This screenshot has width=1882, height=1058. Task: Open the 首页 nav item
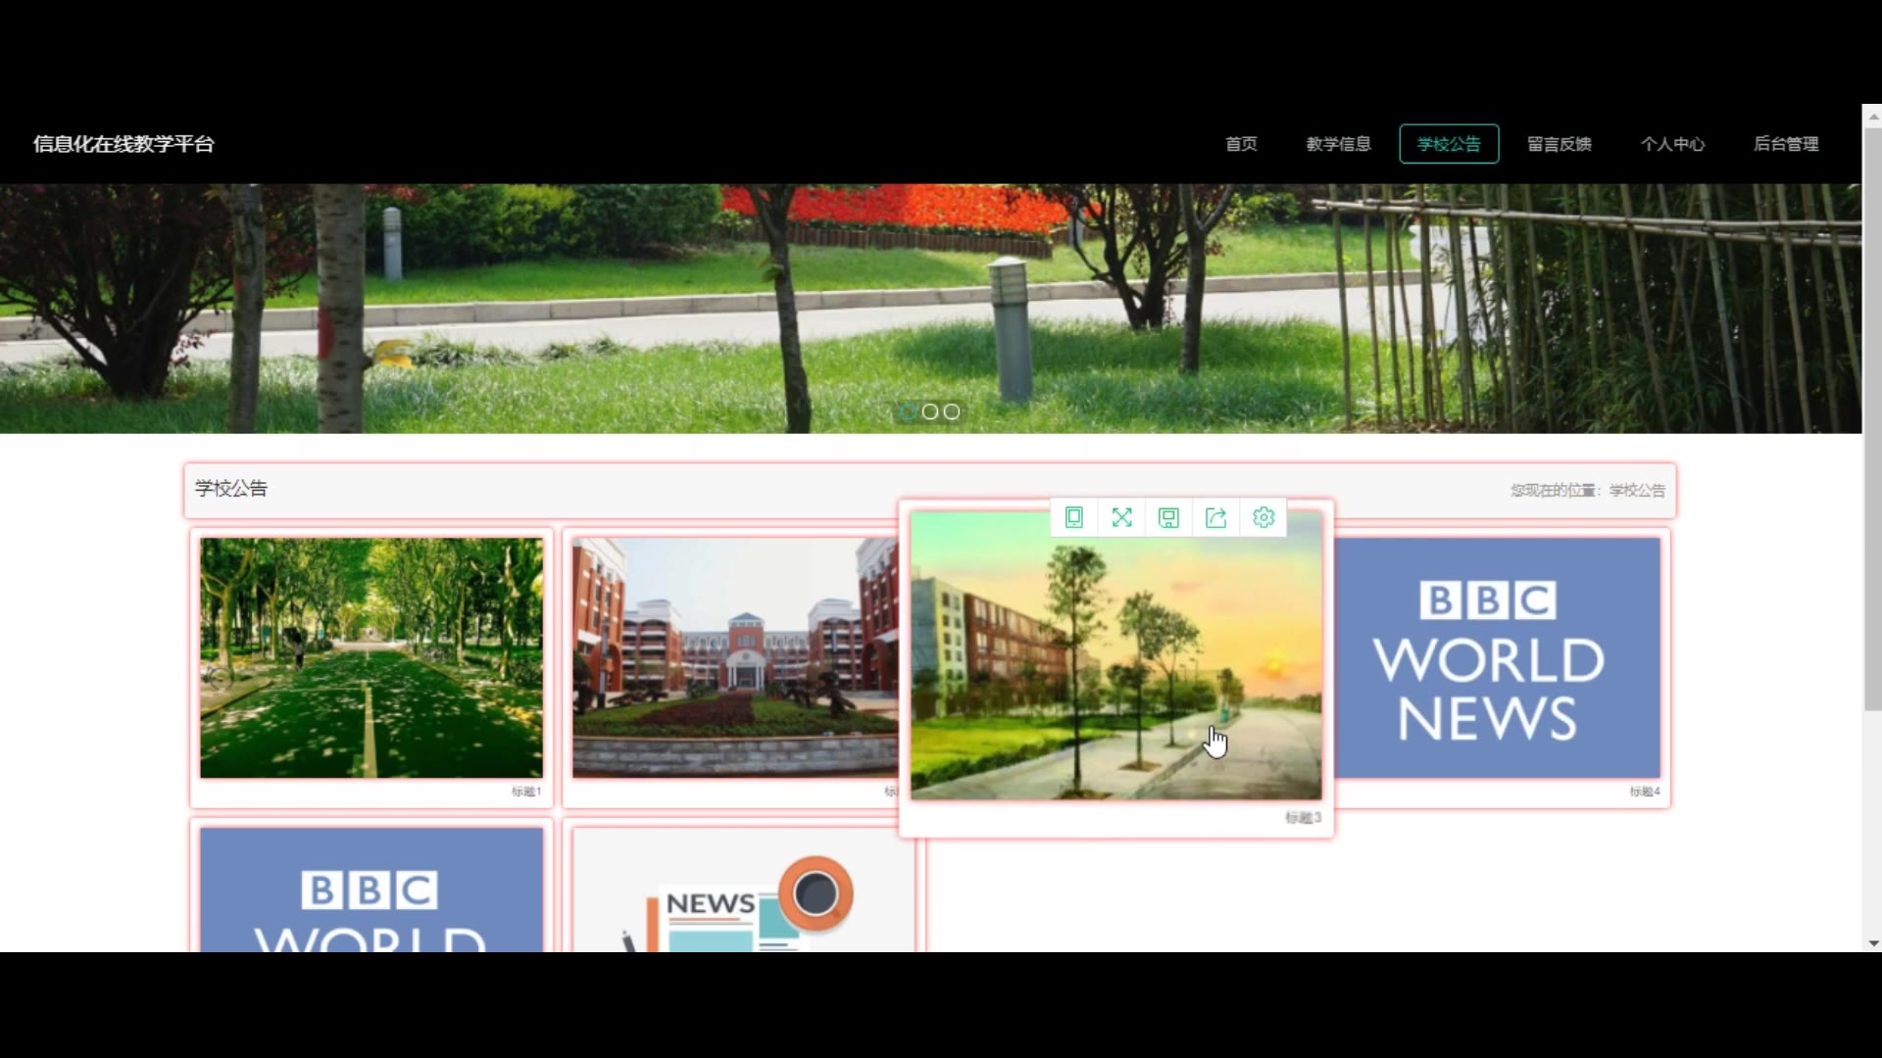[x=1241, y=144]
